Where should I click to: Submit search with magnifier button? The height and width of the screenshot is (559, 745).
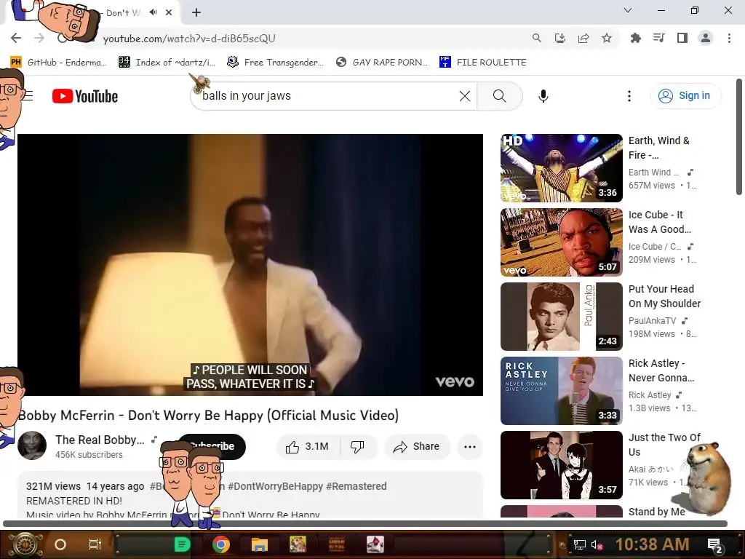point(499,96)
